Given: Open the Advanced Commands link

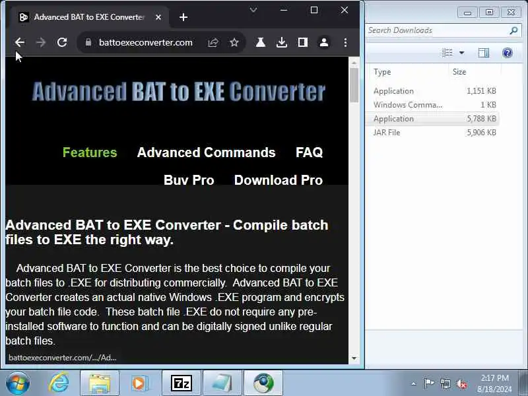Looking at the screenshot, I should (206, 152).
